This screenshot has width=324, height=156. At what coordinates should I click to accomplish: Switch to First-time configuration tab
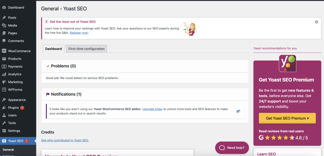tap(86, 49)
